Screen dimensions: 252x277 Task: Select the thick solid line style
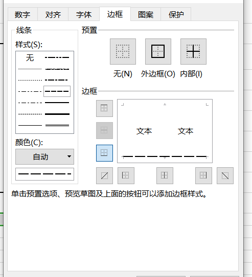pos(57,114)
